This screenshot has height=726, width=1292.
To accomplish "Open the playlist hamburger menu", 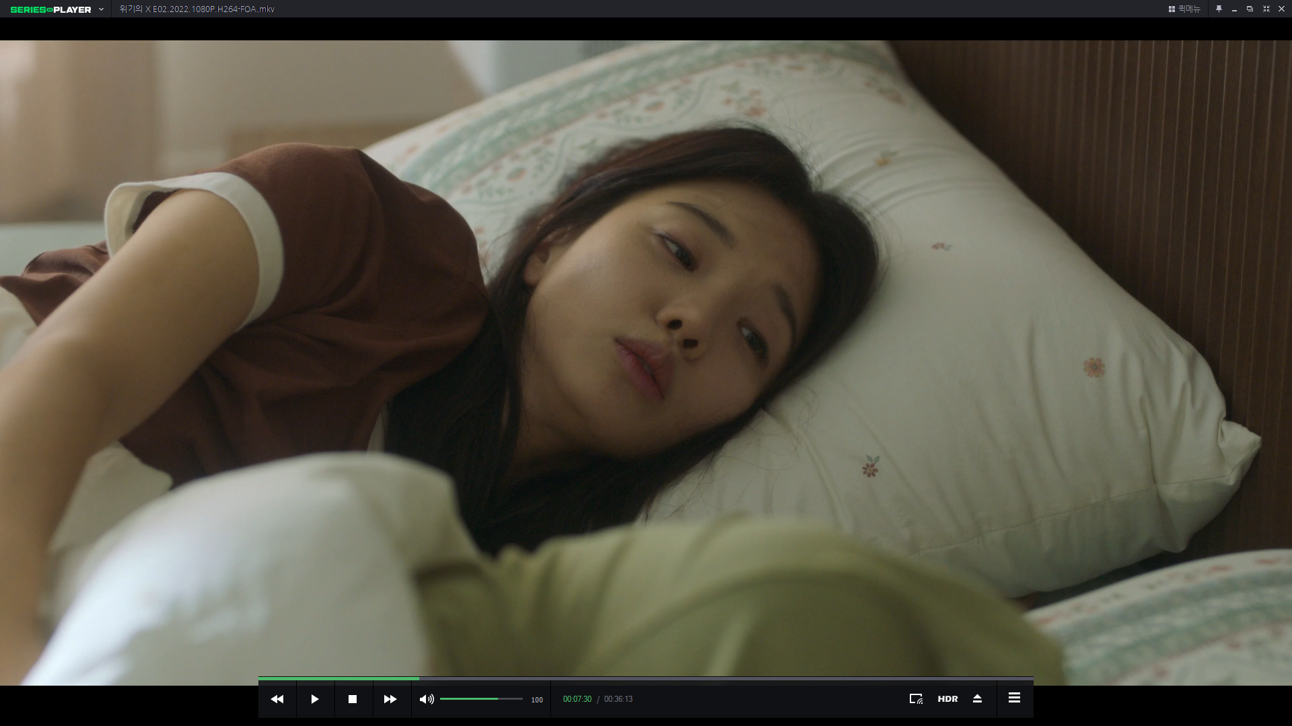I will tap(1014, 698).
